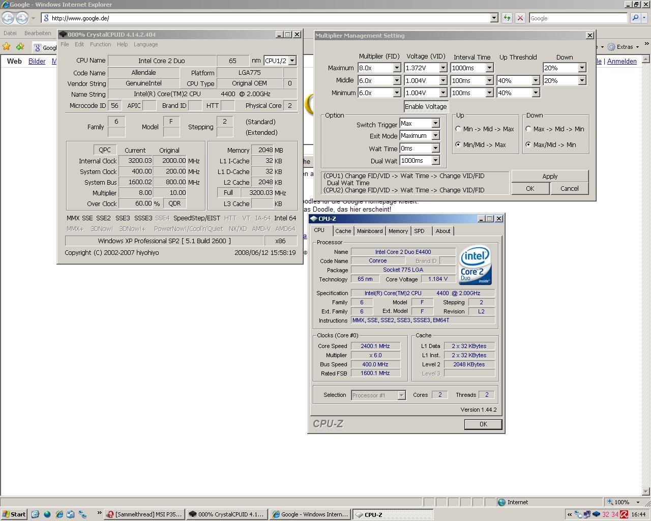Open the Maximum Voltage 1.372V dropdown
The height and width of the screenshot is (521, 651).
[442, 68]
